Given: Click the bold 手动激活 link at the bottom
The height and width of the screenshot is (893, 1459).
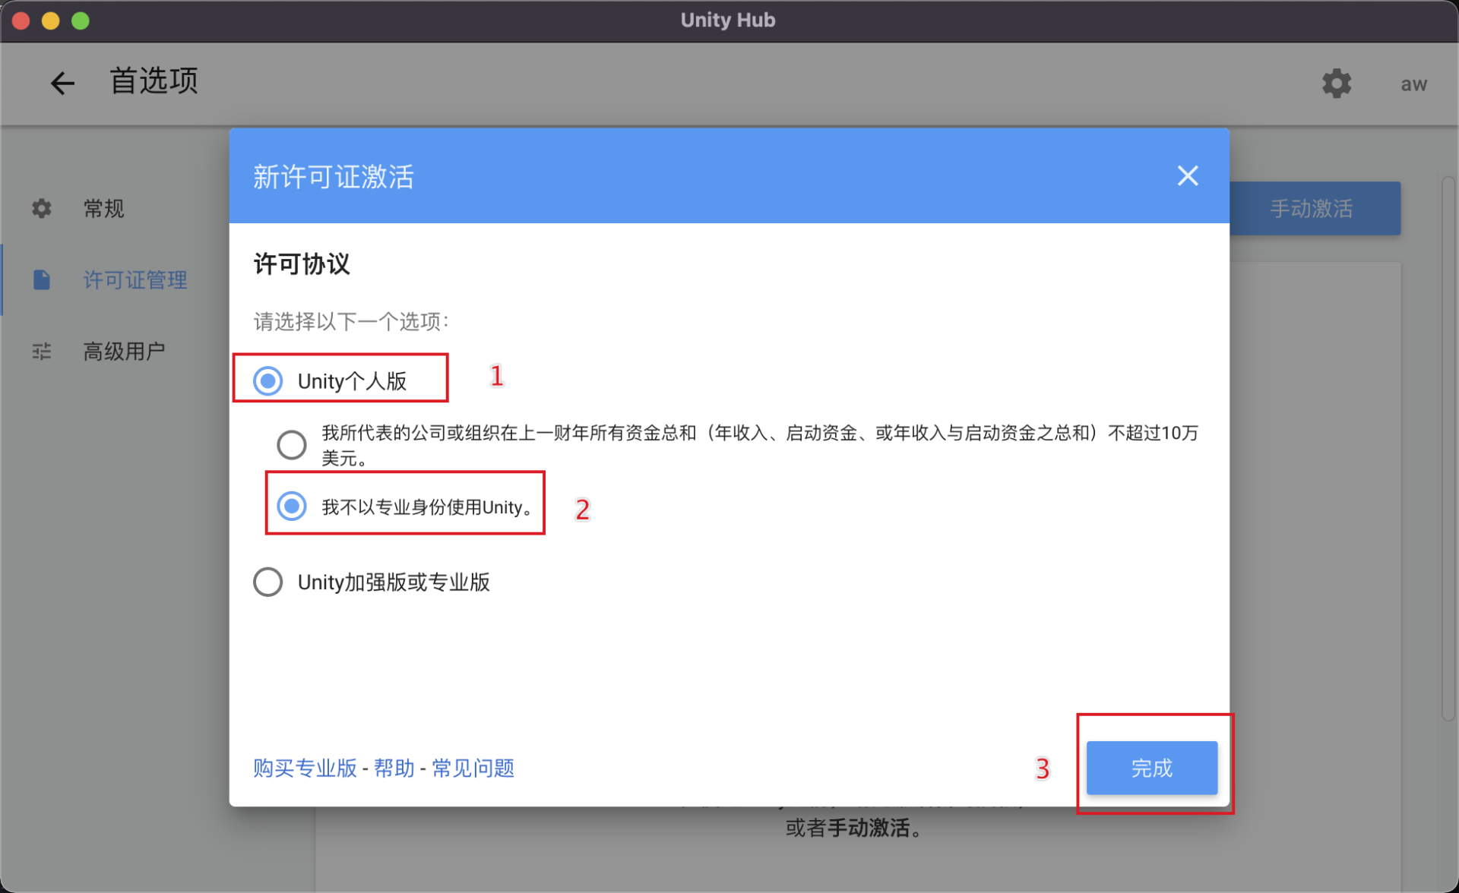Looking at the screenshot, I should point(868,828).
